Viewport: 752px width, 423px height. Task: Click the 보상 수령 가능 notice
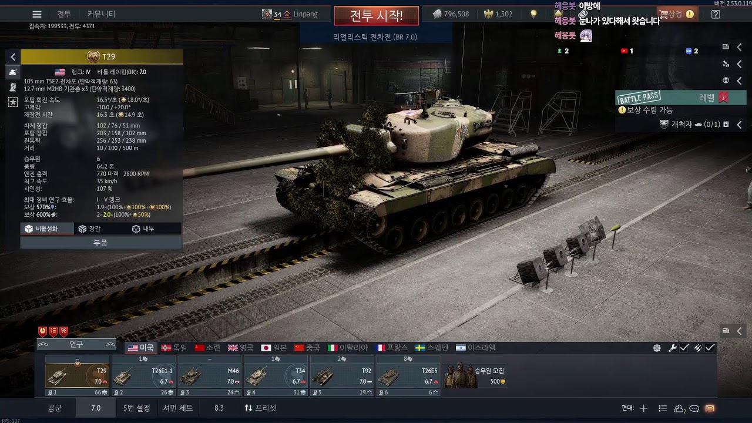click(646, 110)
